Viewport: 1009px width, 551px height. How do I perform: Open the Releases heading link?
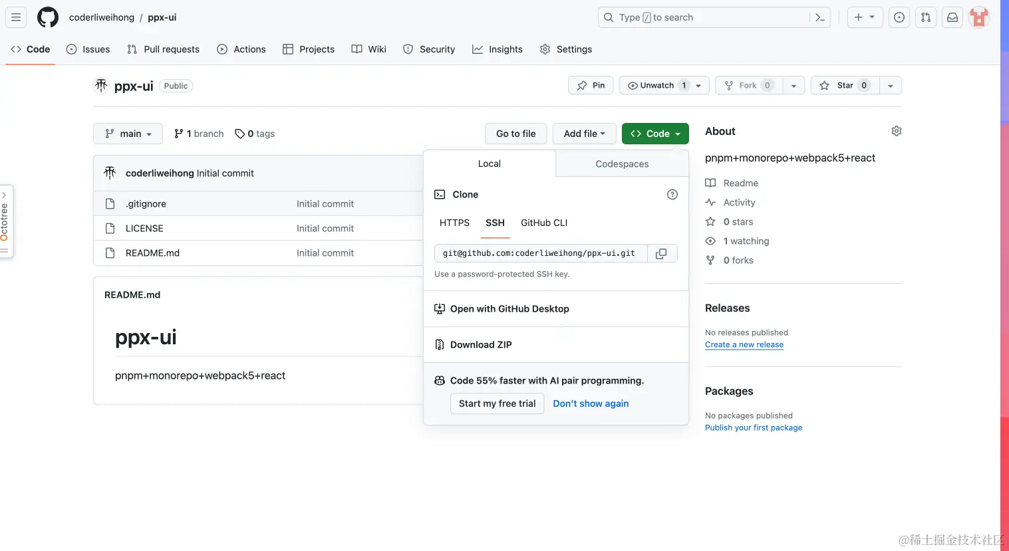[727, 308]
